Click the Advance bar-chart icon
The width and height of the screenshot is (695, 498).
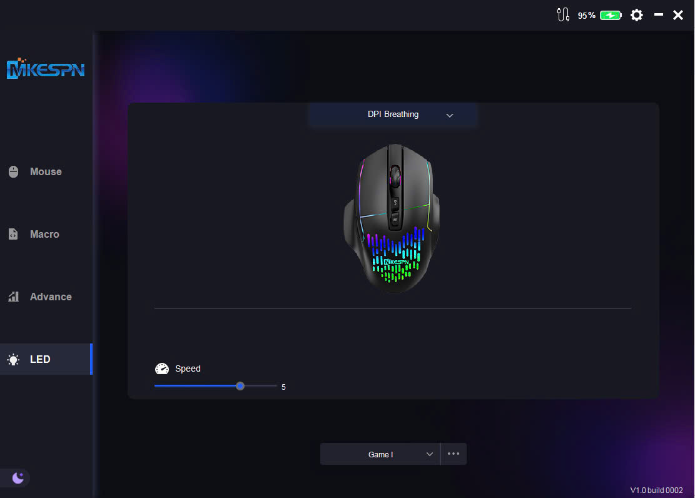click(x=13, y=297)
